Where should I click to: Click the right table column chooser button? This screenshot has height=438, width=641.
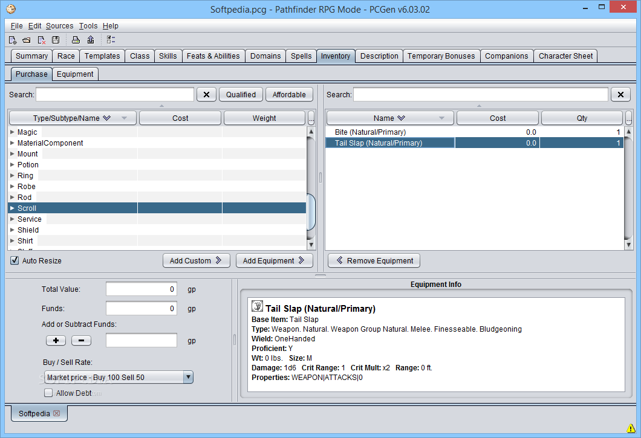coord(629,118)
